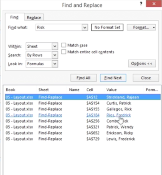Screen dimensions: 162x175
Task: Select the result at cell $A$256
Action: click(x=83, y=121)
